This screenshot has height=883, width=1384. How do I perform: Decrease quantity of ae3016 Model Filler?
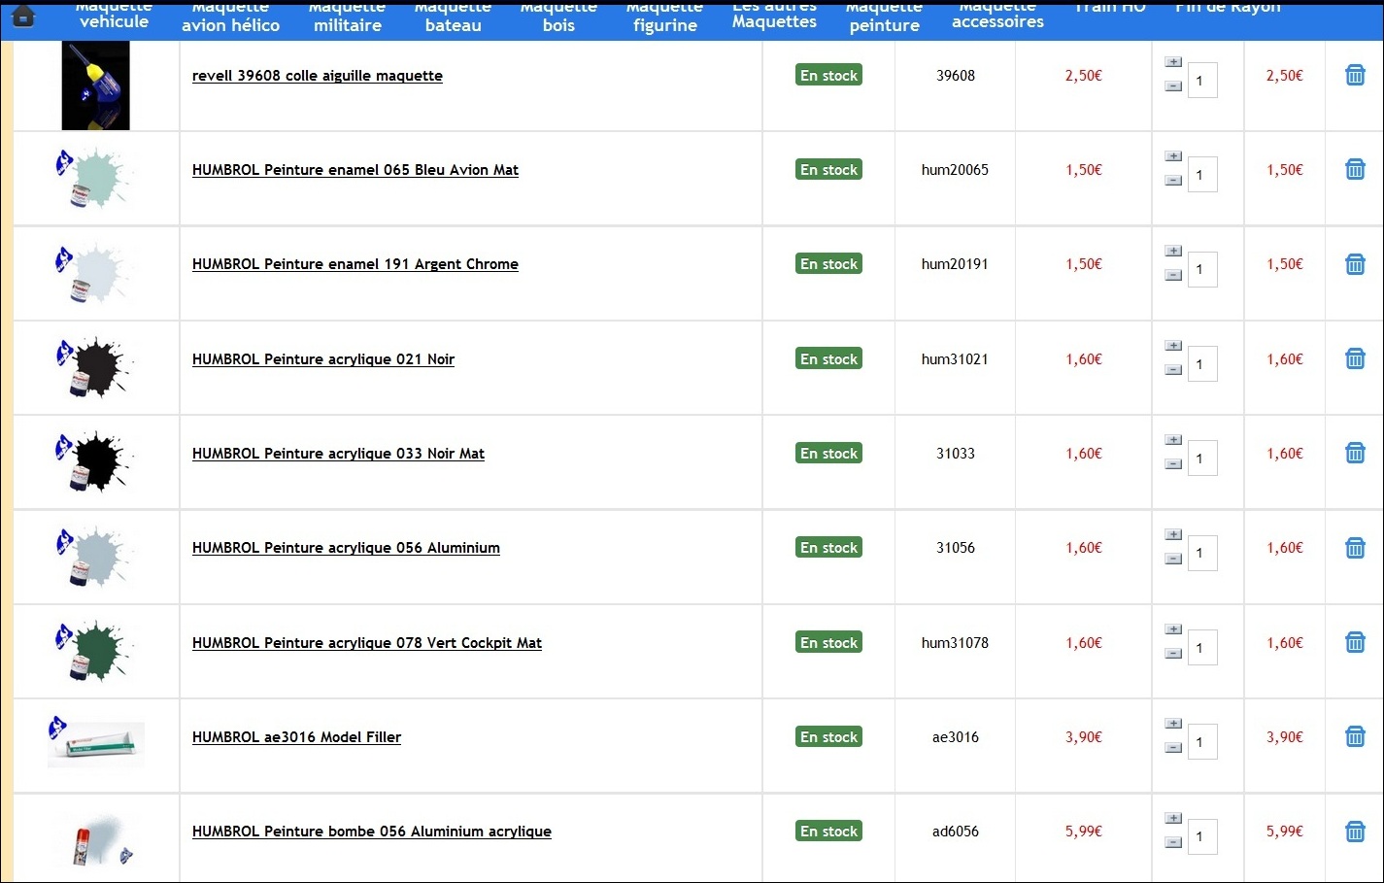[x=1173, y=748]
